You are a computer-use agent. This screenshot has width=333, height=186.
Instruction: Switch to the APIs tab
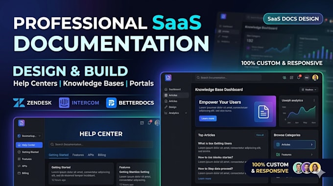point(91,155)
